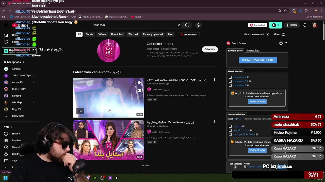The height and width of the screenshot is (182, 325).
Task: Switch to Keyword Stats tab
Action: click(x=253, y=50)
